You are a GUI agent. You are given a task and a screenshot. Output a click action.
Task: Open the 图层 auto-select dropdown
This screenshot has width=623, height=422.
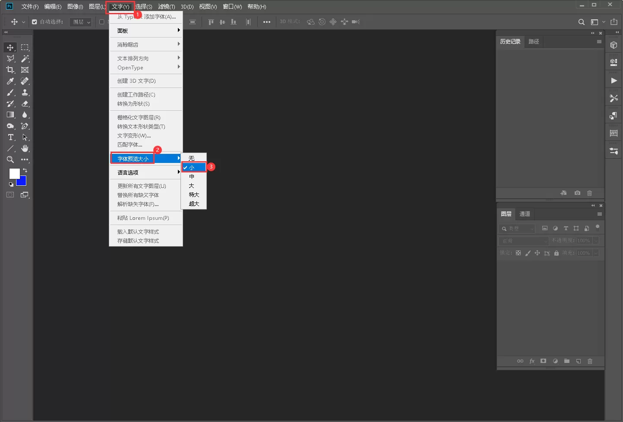pos(81,22)
